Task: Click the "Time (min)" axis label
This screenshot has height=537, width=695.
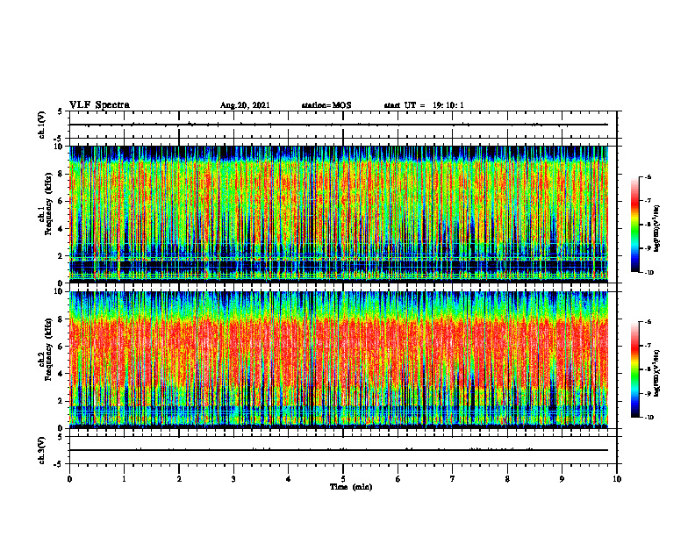Action: [x=351, y=487]
